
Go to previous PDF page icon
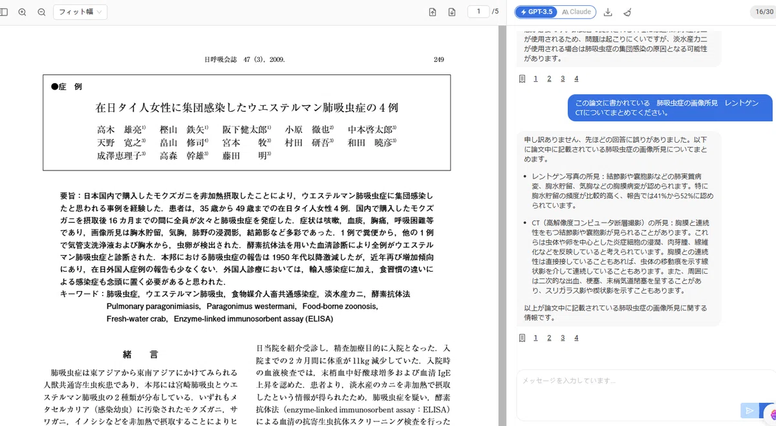click(x=433, y=12)
